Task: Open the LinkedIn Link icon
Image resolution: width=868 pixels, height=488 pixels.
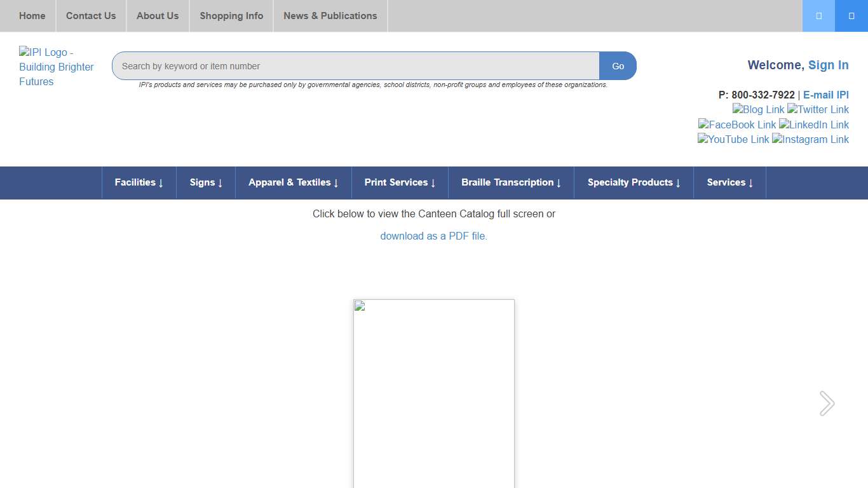Action: point(814,125)
